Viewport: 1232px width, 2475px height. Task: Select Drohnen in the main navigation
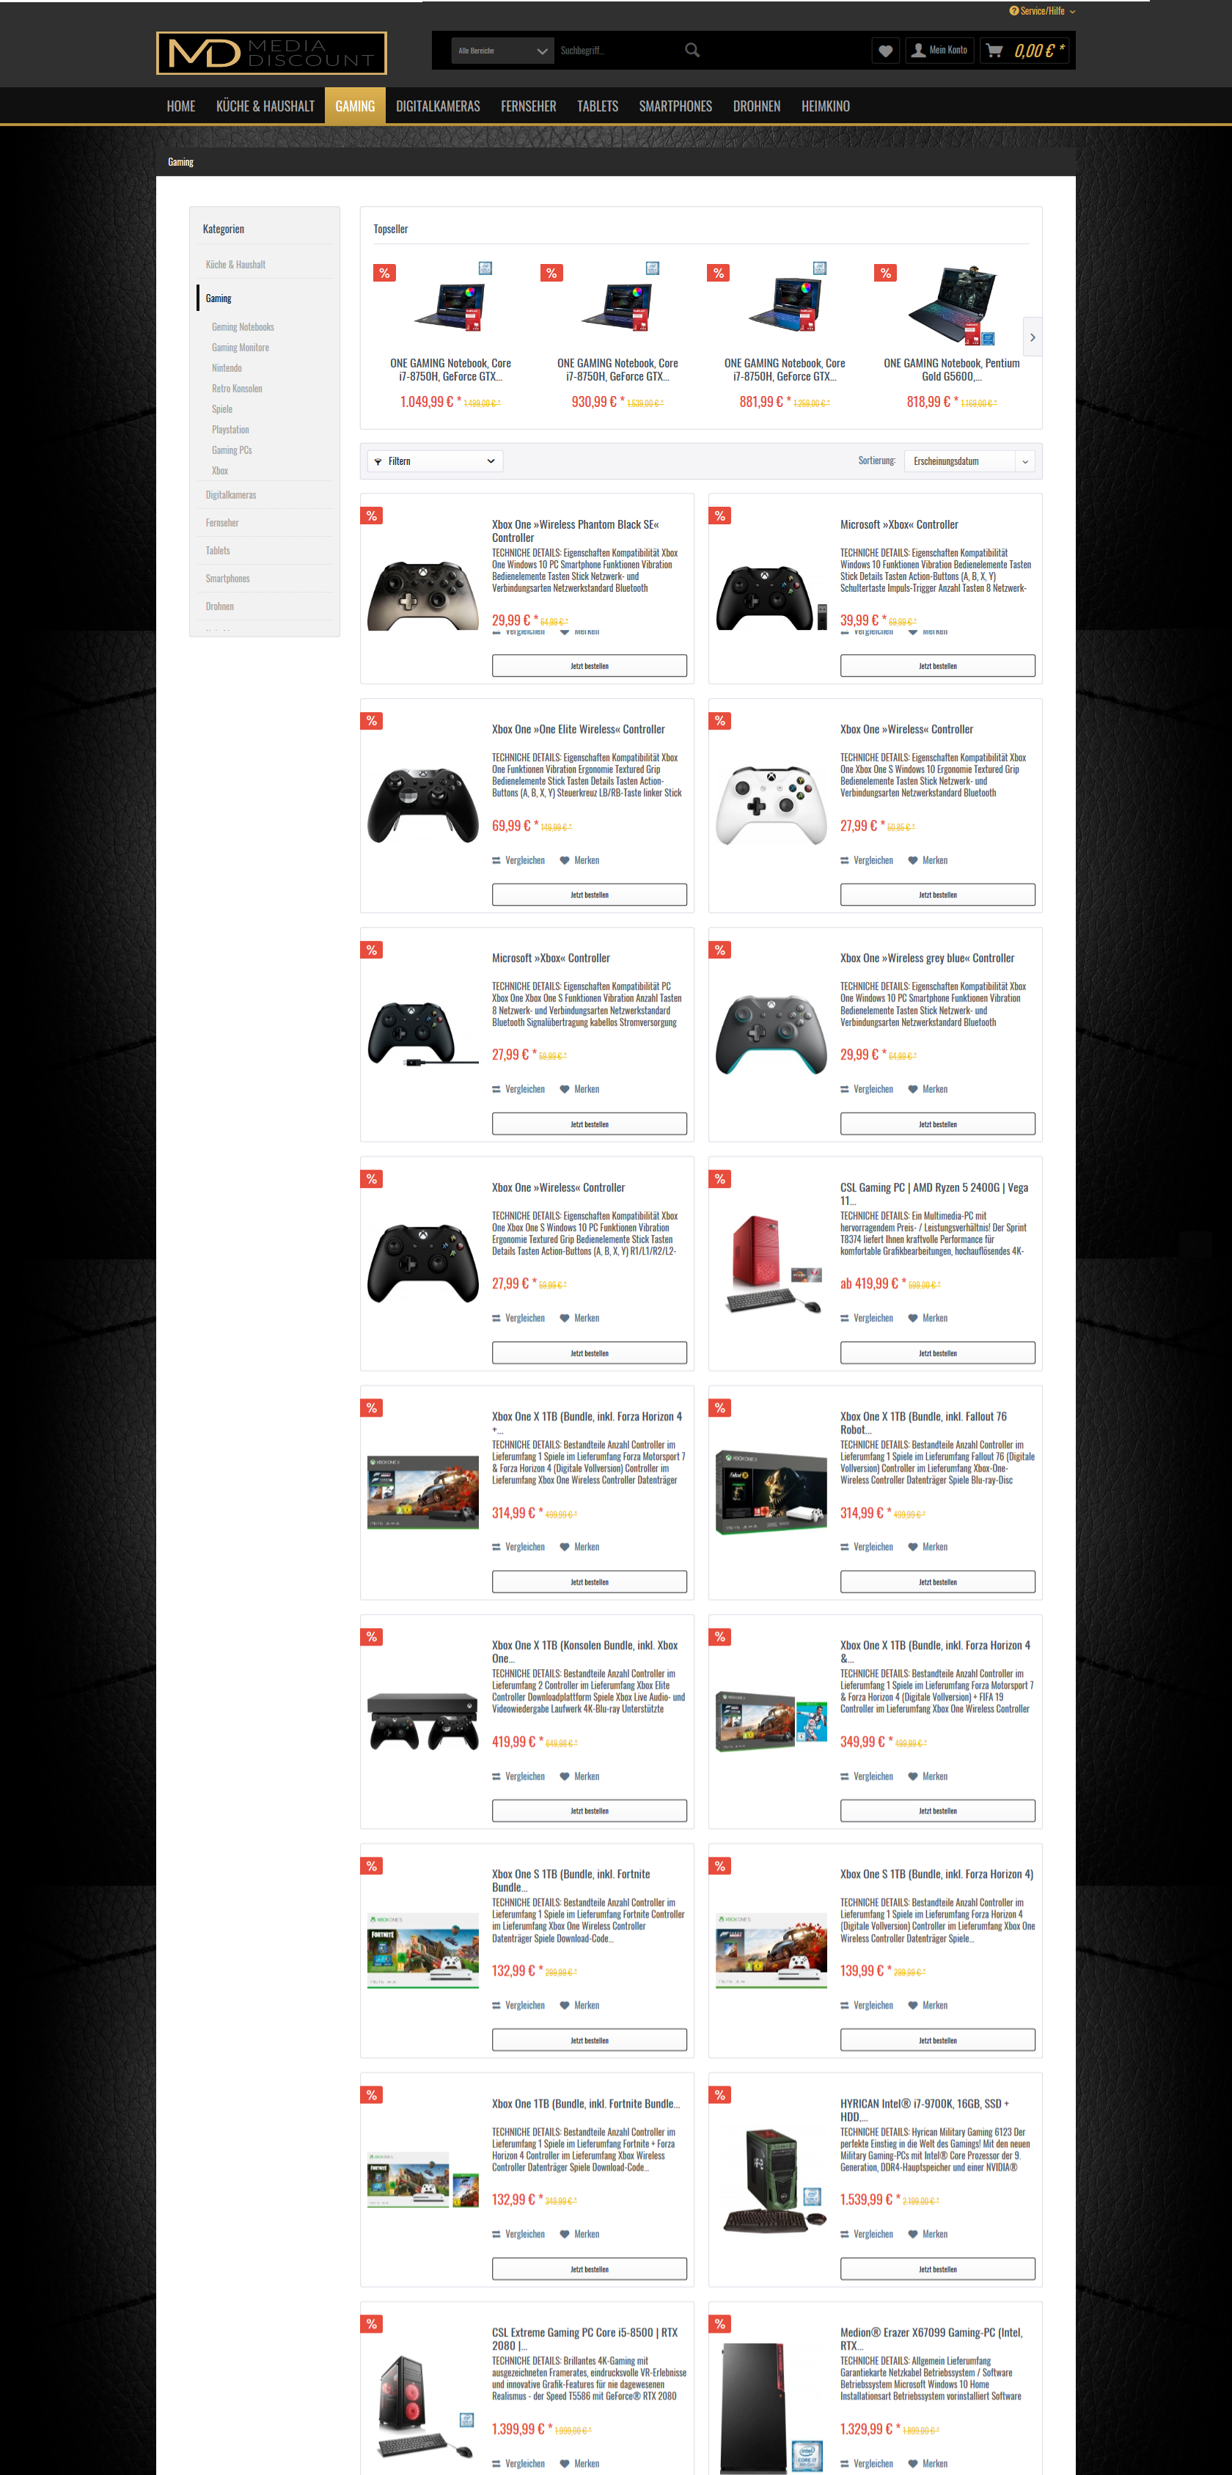pyautogui.click(x=756, y=106)
